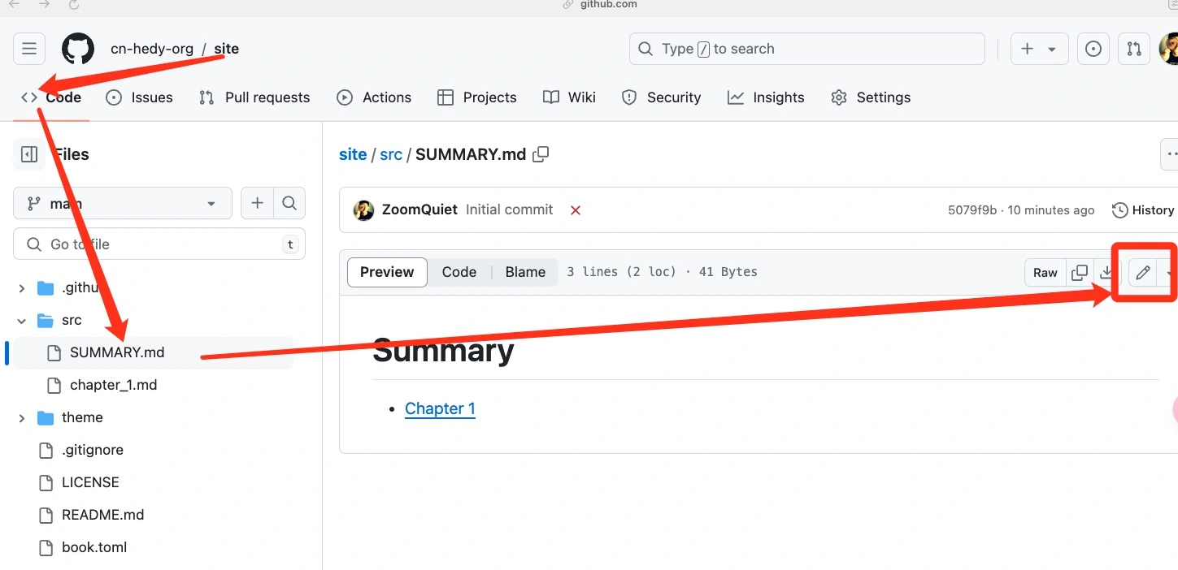Open the hamburger navigation menu
Image resolution: width=1178 pixels, height=570 pixels.
click(29, 49)
